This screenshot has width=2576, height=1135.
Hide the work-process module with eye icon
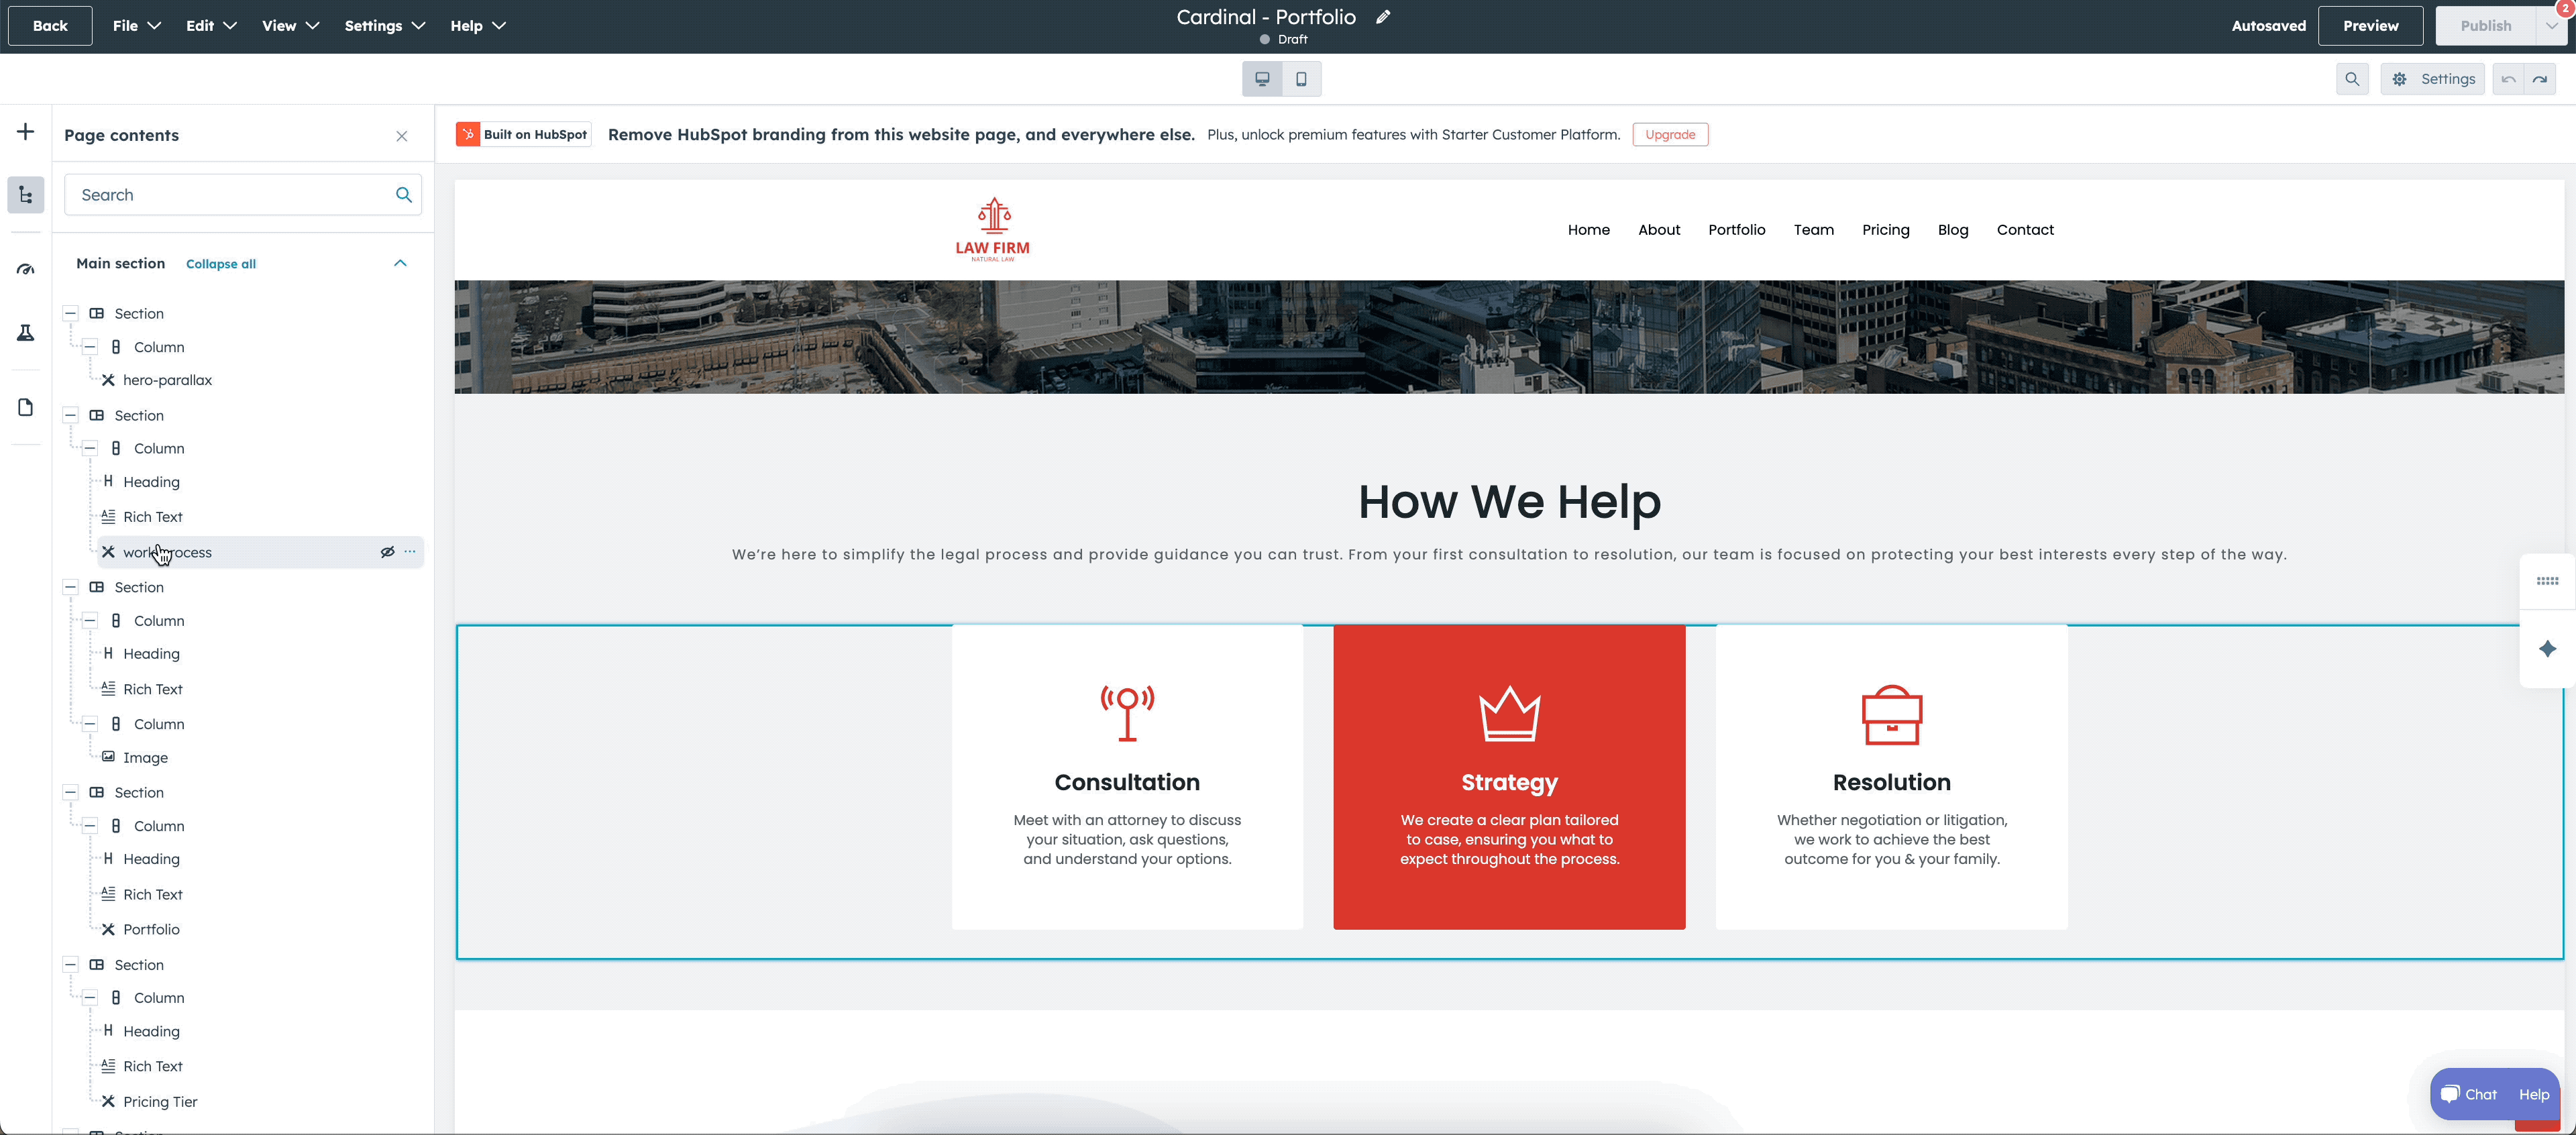point(387,552)
